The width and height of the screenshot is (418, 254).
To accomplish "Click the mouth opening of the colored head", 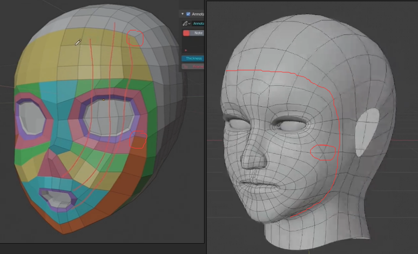I will 58,197.
